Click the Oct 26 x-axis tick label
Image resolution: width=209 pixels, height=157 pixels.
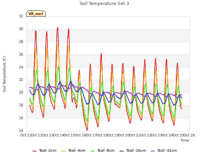point(189,135)
